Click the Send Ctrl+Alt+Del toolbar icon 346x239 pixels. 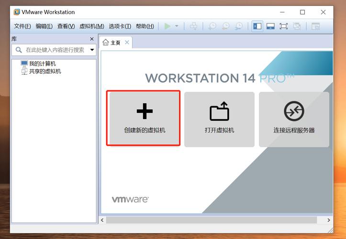point(193,26)
